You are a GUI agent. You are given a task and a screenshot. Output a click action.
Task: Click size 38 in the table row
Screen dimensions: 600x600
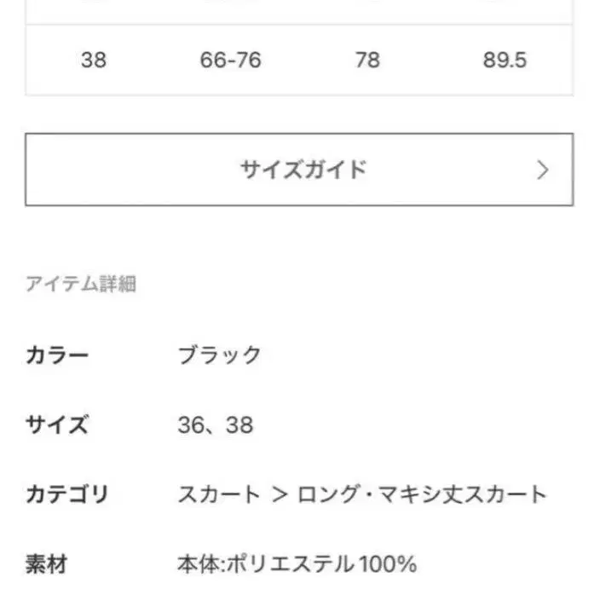tap(94, 61)
